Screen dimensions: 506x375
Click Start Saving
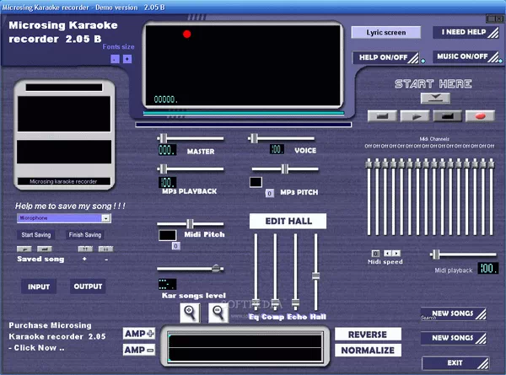pyautogui.click(x=36, y=235)
